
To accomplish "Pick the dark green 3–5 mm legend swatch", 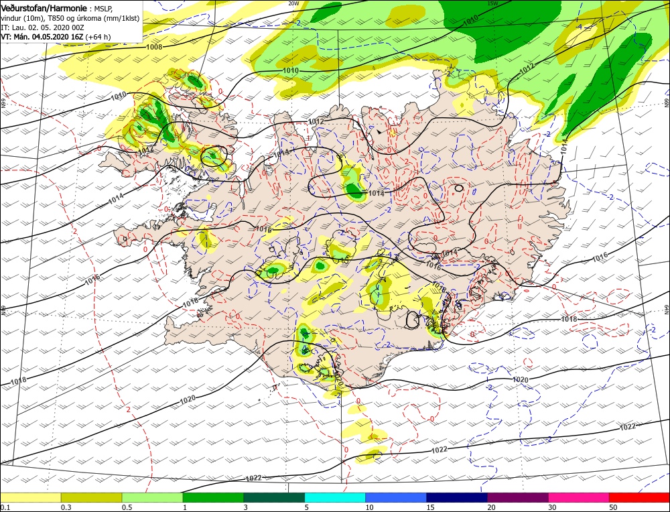I will [x=274, y=497].
